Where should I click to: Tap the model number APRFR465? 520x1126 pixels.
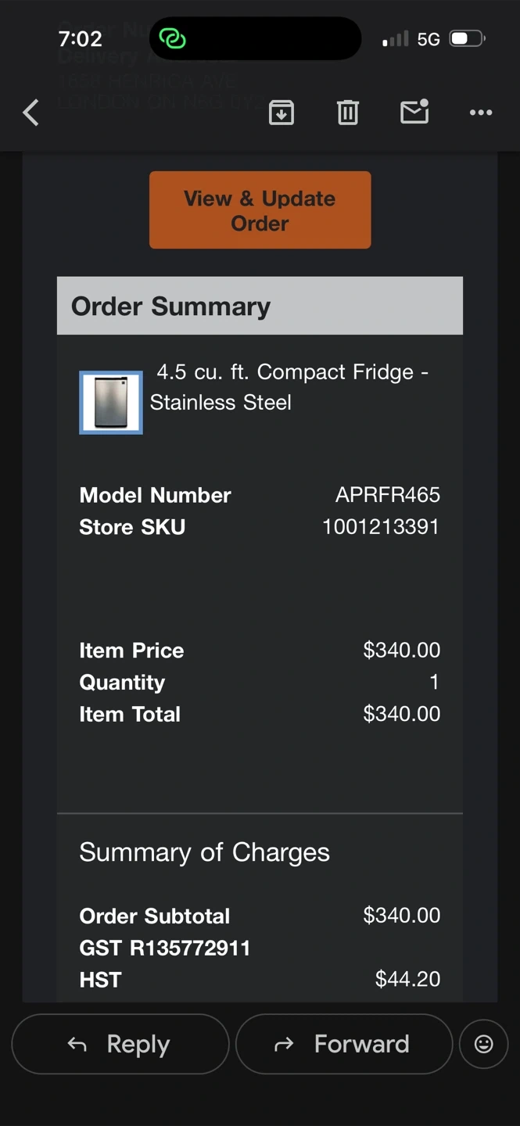pyautogui.click(x=388, y=495)
